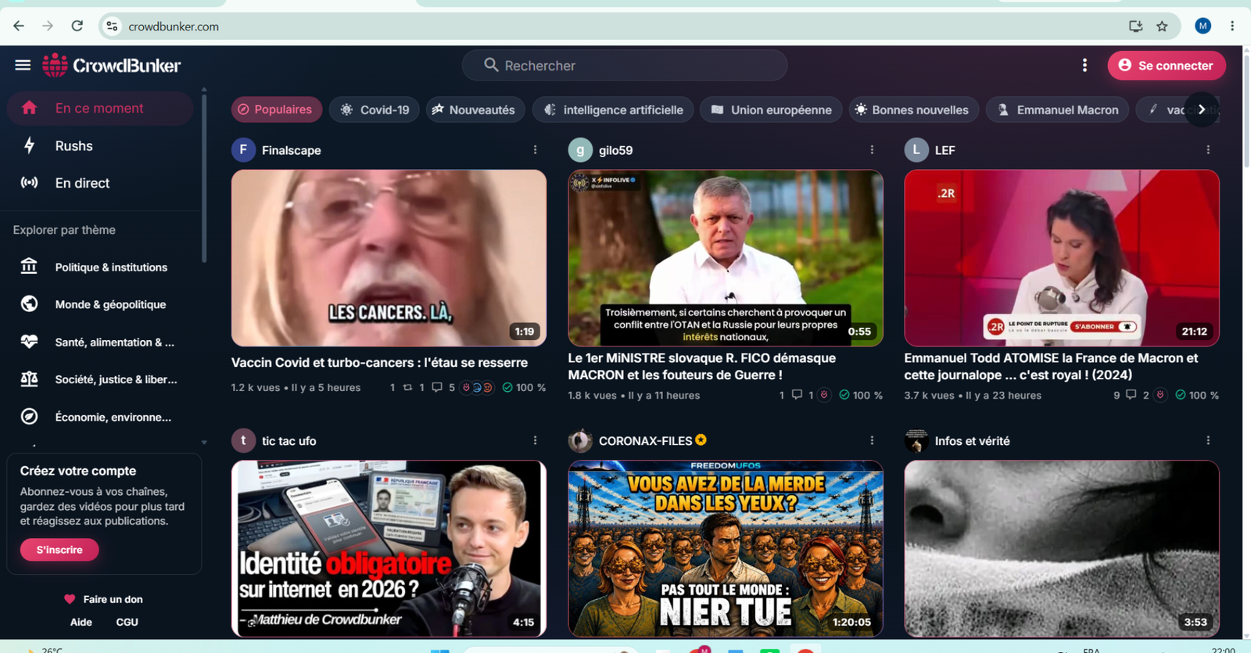The image size is (1251, 653).
Task: Play the Identité obligatoire sur internet thumbnail
Action: pyautogui.click(x=389, y=548)
